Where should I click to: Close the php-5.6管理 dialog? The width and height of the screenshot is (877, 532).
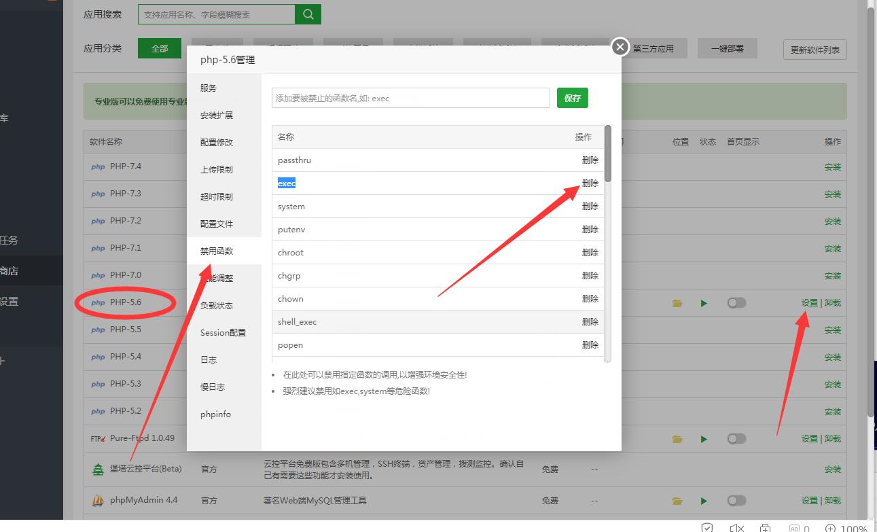pos(620,47)
